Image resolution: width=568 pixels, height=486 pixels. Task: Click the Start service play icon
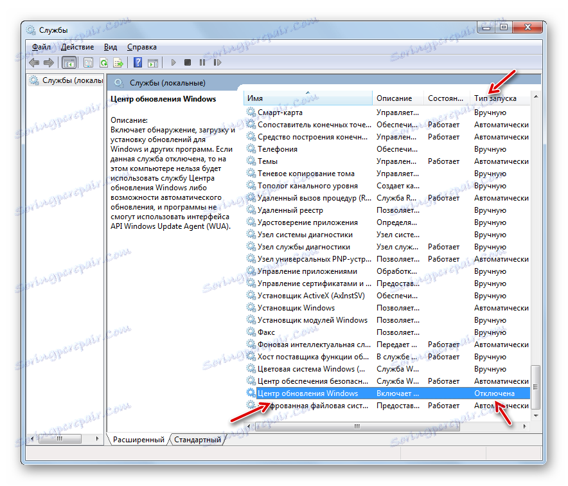[173, 62]
